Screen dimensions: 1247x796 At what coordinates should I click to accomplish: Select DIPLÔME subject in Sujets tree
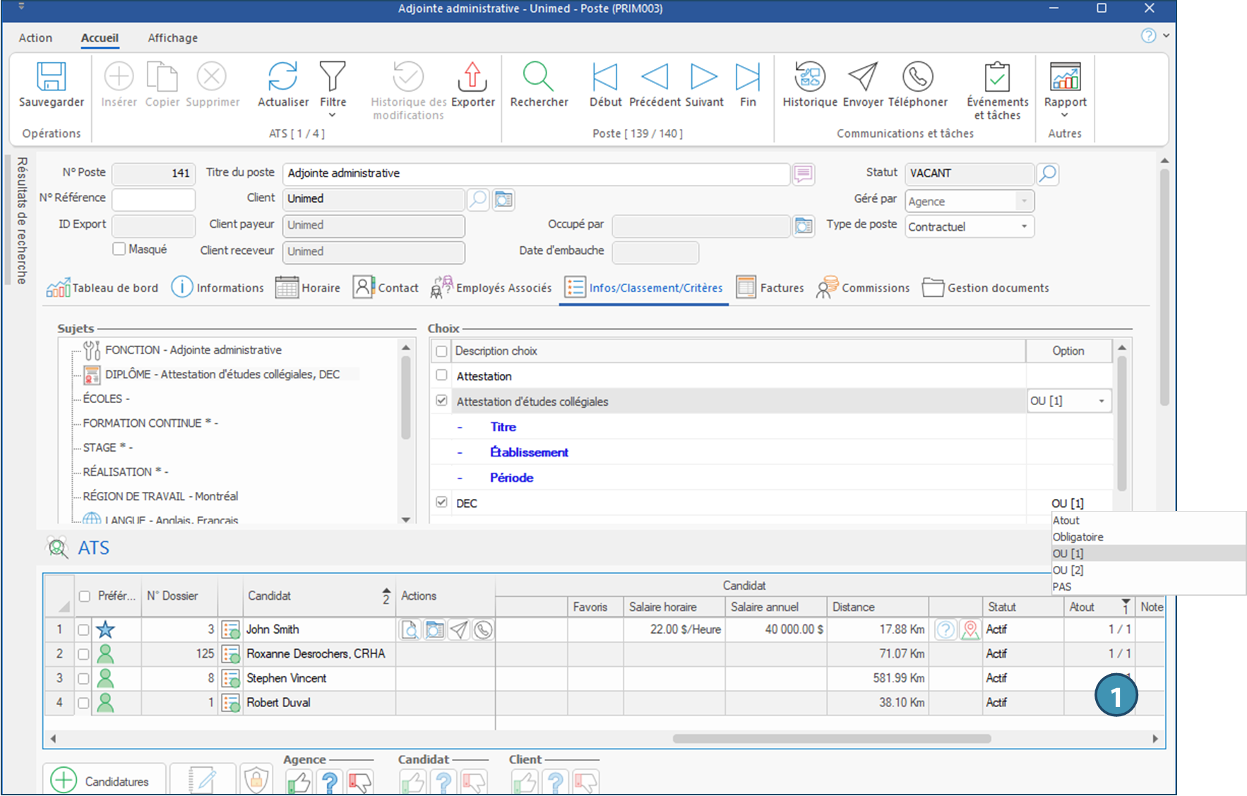click(222, 375)
